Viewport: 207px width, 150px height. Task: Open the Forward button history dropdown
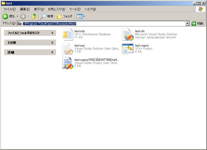point(28,16)
